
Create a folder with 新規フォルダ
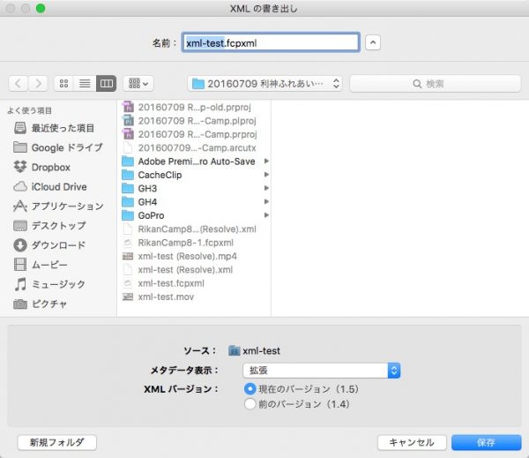57,442
